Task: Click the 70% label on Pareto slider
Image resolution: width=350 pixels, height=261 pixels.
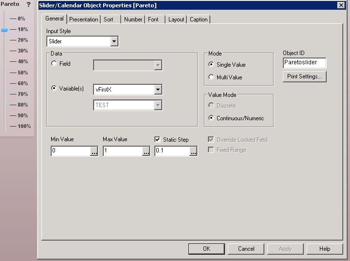Action: click(x=23, y=94)
